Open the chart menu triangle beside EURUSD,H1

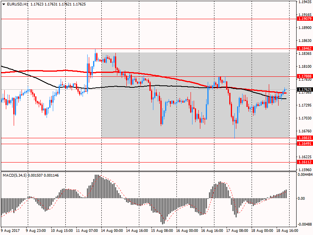4,4
